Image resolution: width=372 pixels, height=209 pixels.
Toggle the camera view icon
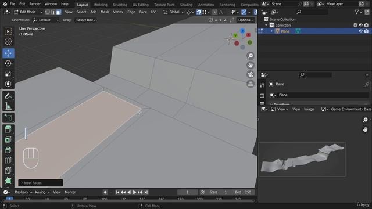coord(251,74)
